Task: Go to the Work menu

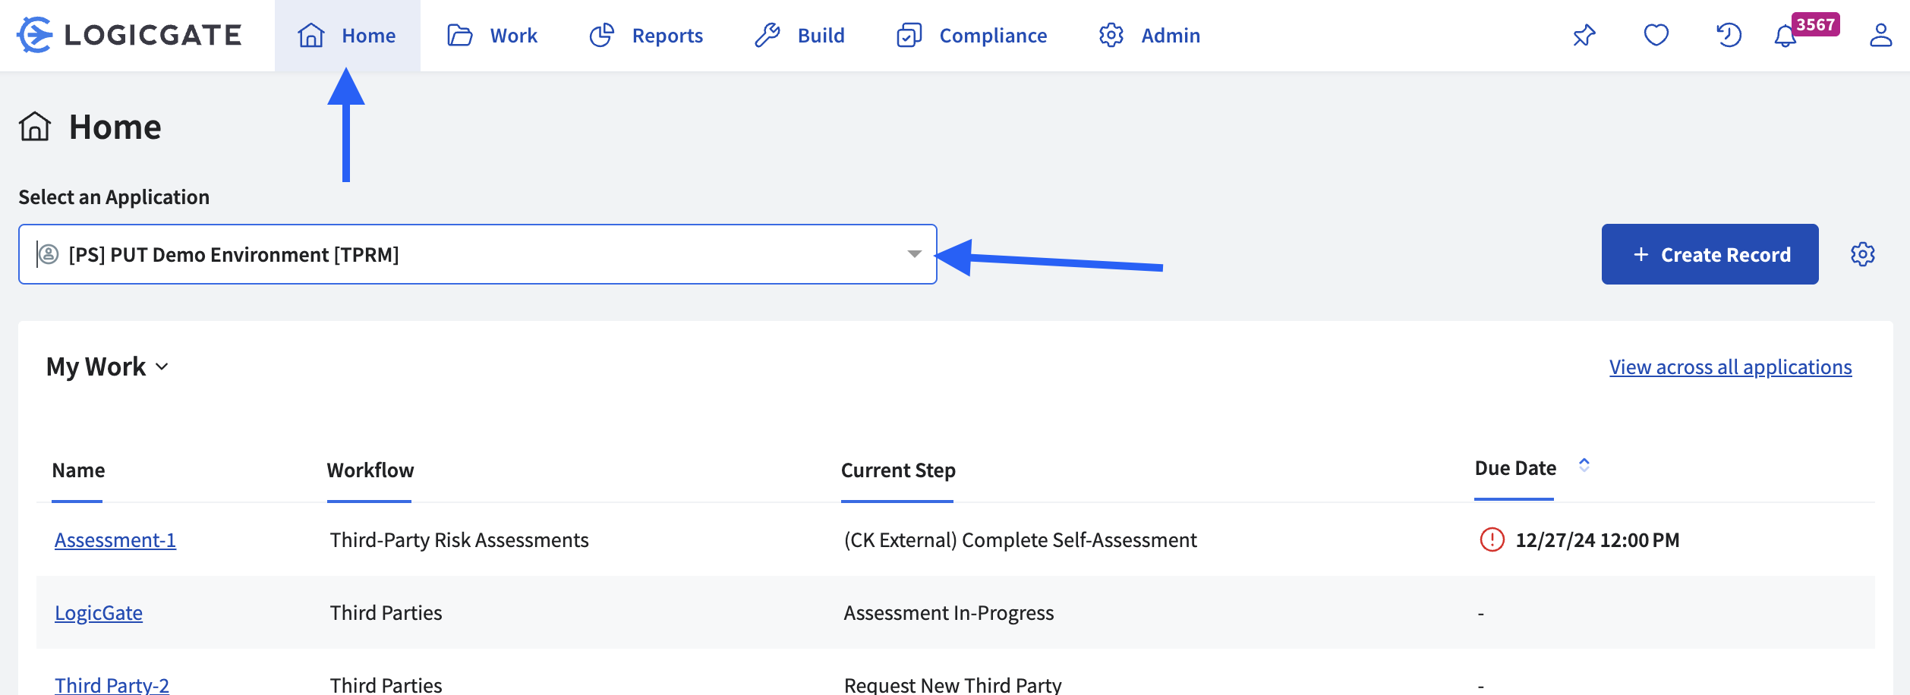Action: point(492,36)
